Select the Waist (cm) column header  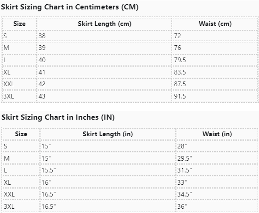(215, 24)
